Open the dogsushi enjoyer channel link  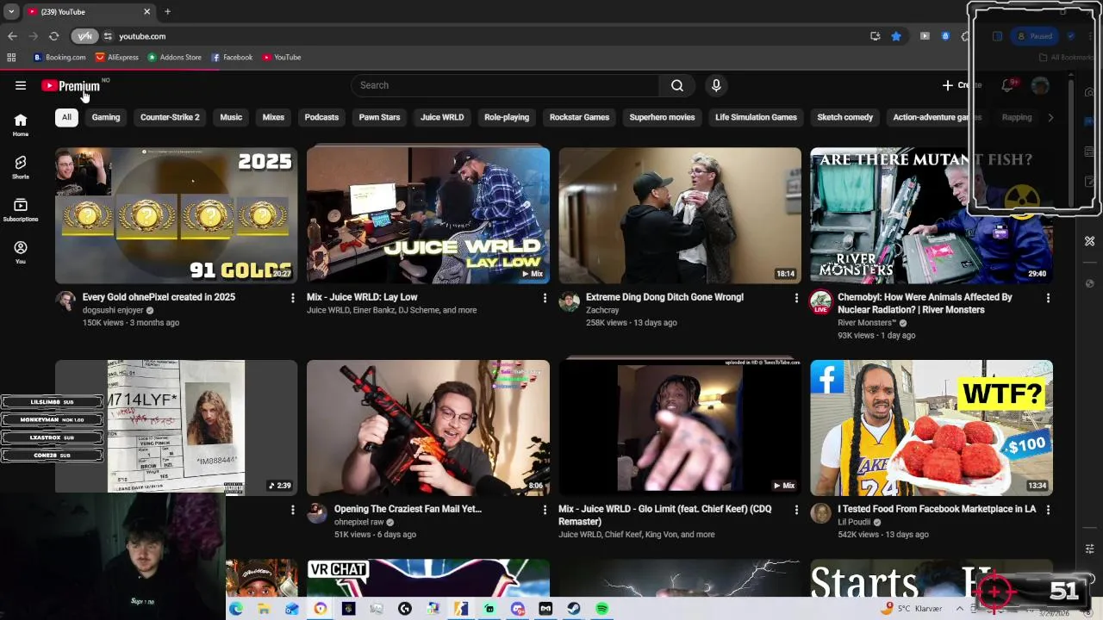coord(113,310)
